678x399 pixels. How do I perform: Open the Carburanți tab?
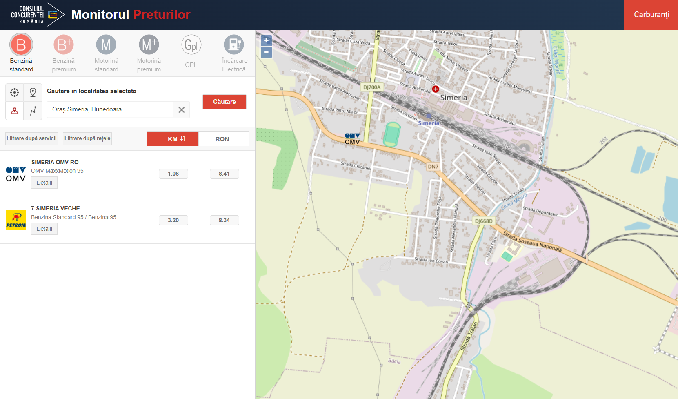pos(651,15)
